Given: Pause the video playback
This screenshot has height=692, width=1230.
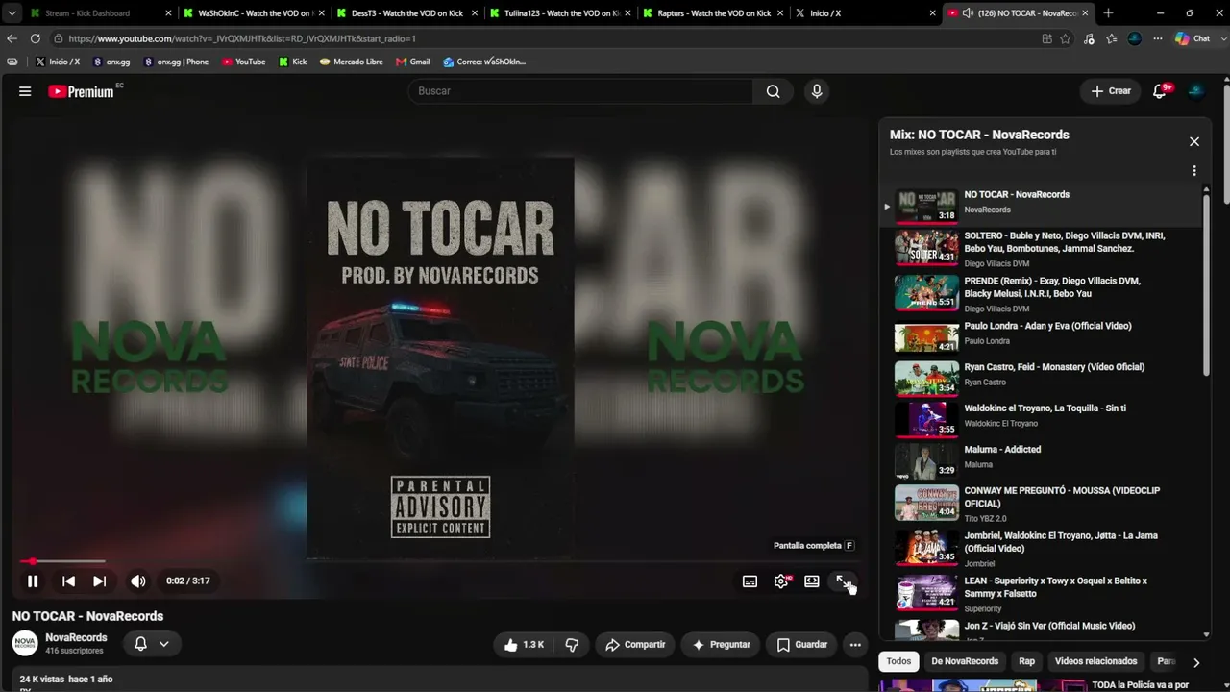Looking at the screenshot, I should tap(33, 581).
